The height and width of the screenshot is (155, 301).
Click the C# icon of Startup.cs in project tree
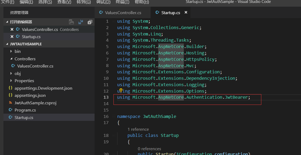(x=11, y=117)
